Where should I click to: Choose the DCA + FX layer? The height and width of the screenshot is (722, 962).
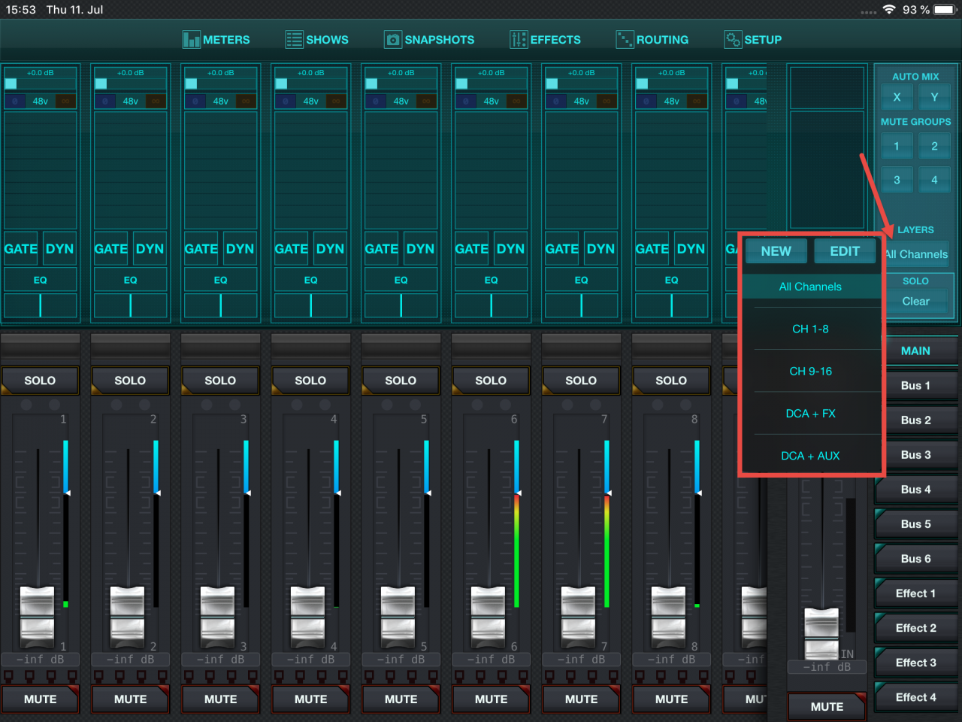point(810,414)
